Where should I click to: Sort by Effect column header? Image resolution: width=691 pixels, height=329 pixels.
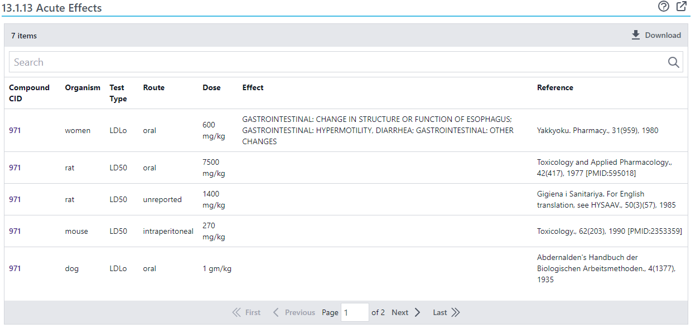(x=253, y=87)
